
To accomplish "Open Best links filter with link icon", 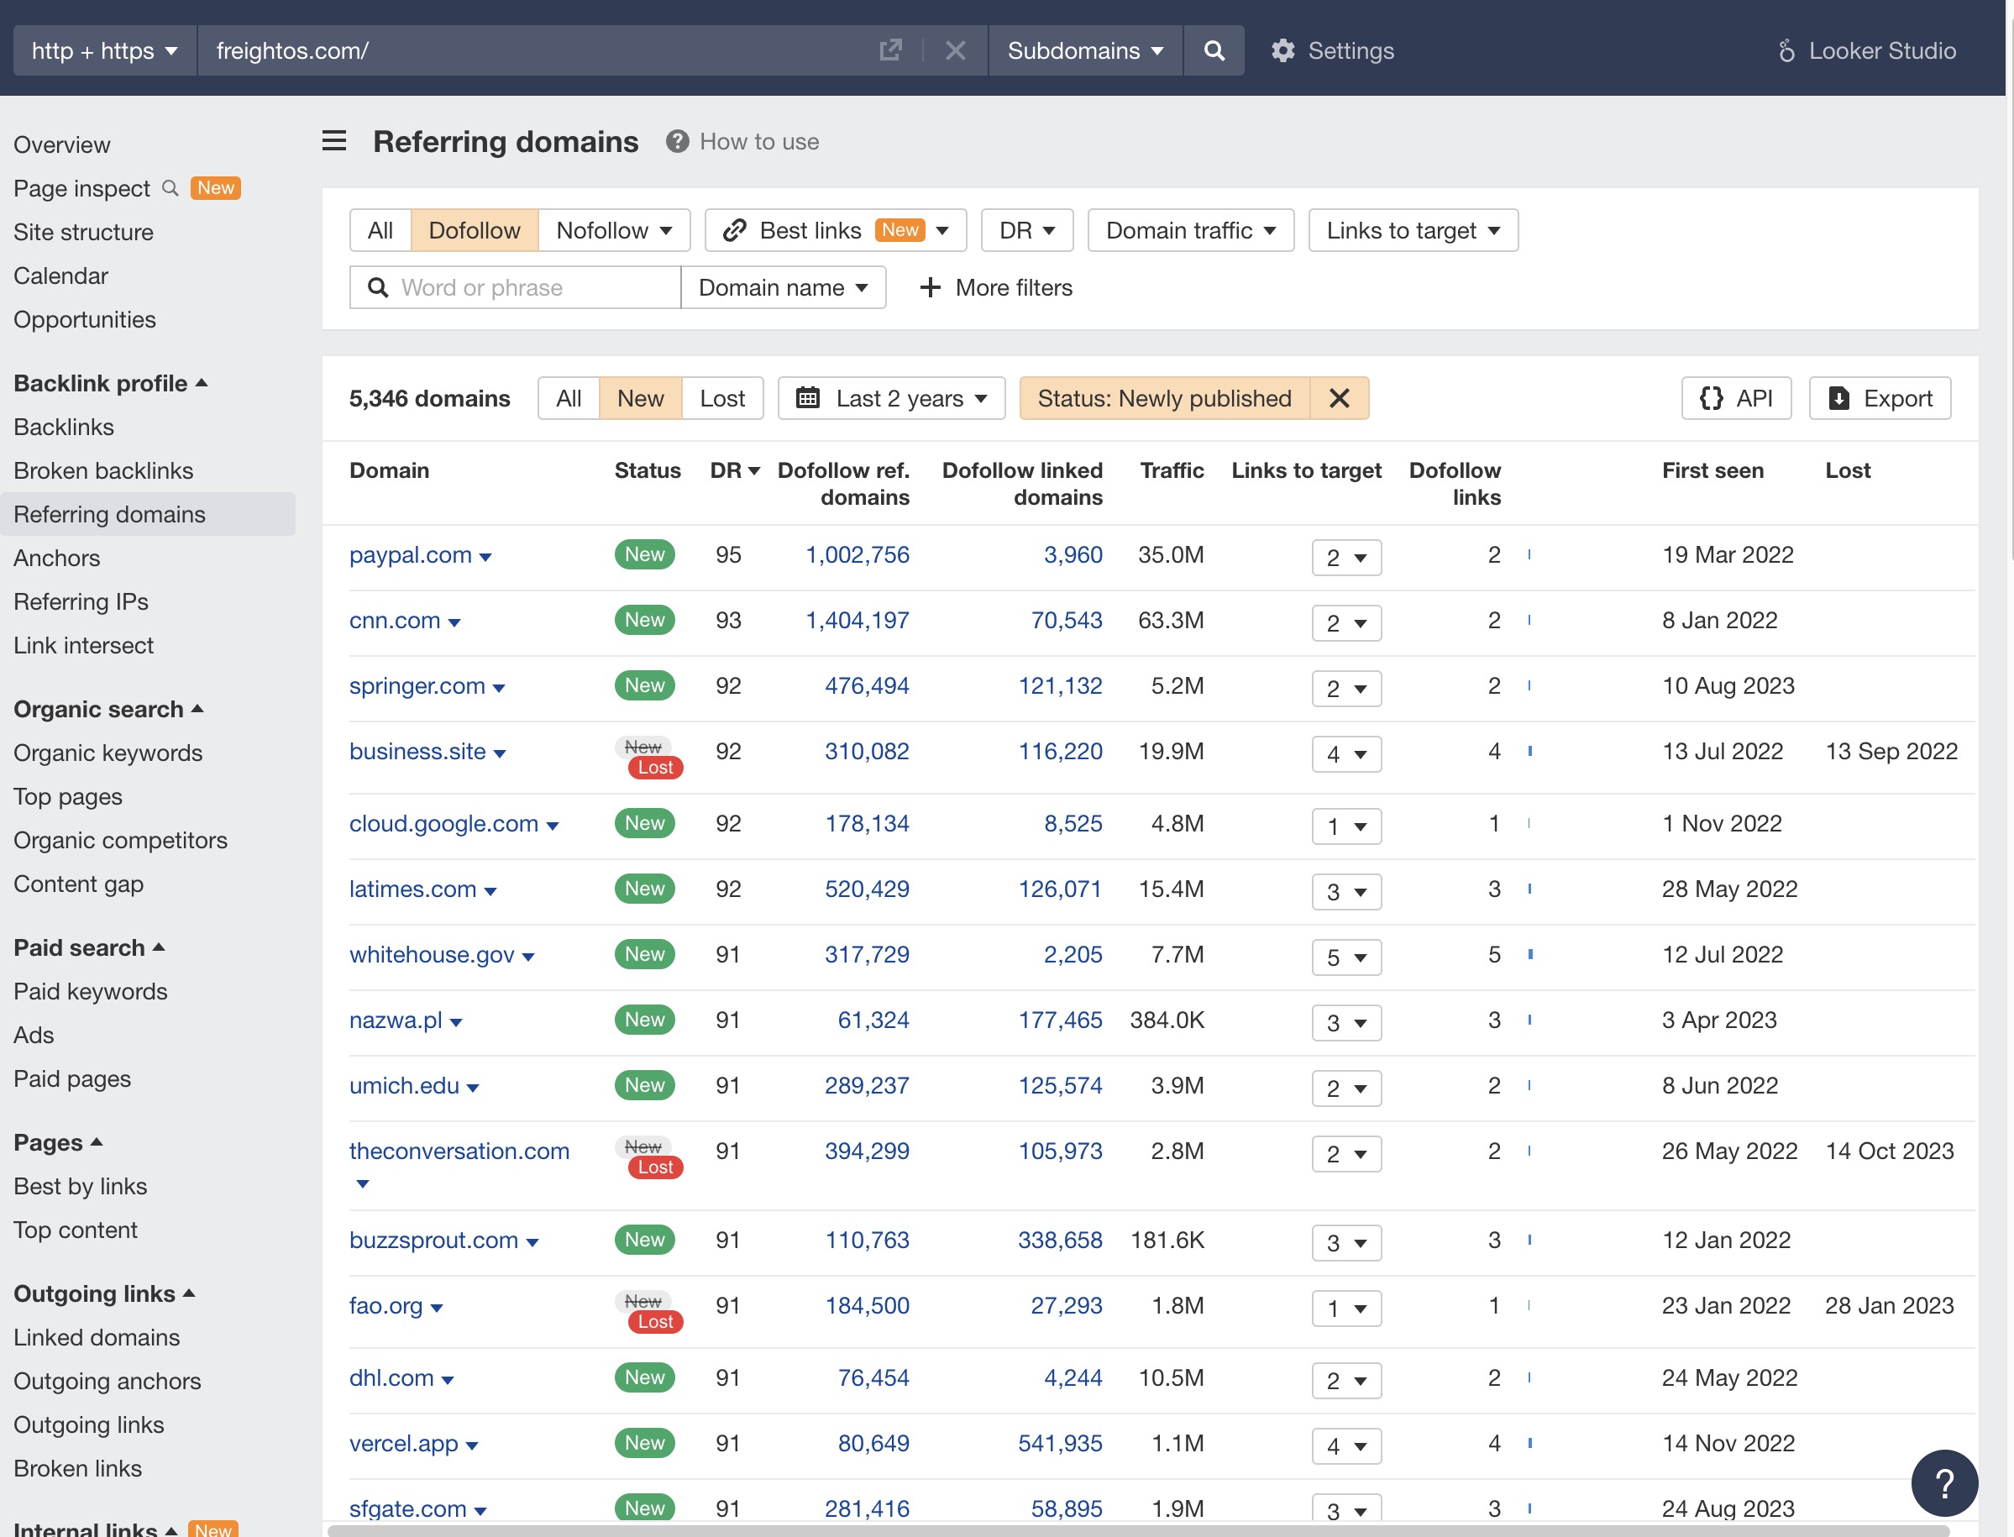I will 835,229.
